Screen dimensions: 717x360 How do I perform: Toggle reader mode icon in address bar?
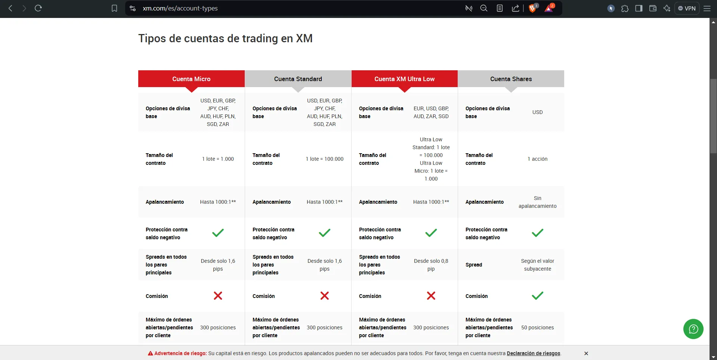pos(500,8)
